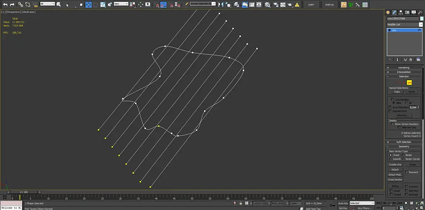The width and height of the screenshot is (425, 210).
Task: Expand the Soft Selection rollout
Action: [x=404, y=142]
